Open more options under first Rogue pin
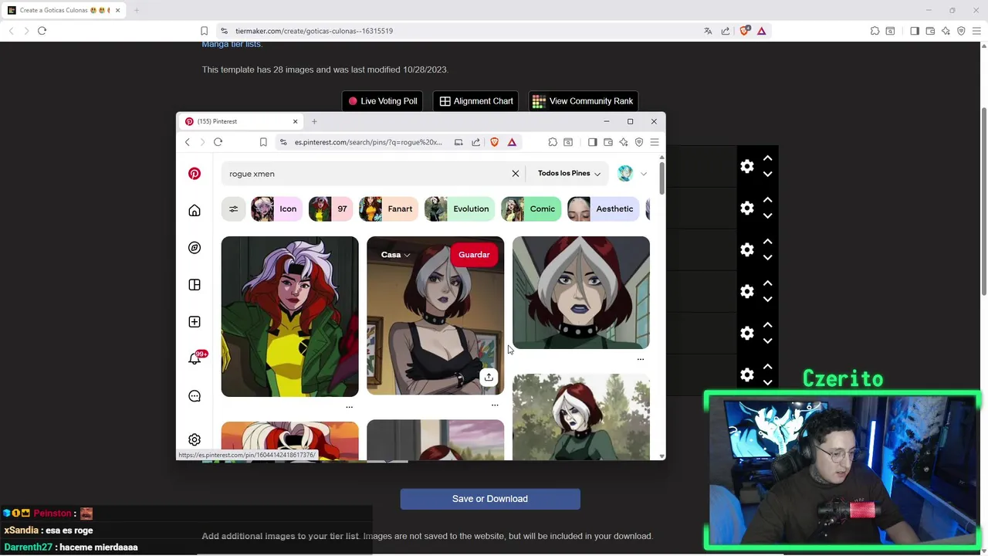The width and height of the screenshot is (988, 556). pos(349,406)
